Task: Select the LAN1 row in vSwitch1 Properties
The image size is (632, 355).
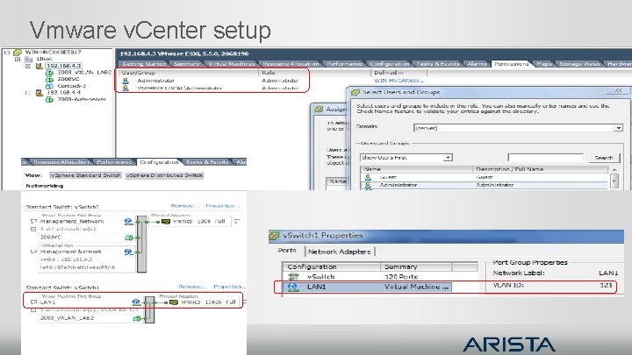Action: tap(367, 287)
